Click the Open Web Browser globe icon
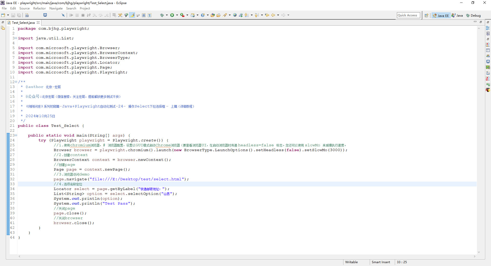 pos(235,15)
